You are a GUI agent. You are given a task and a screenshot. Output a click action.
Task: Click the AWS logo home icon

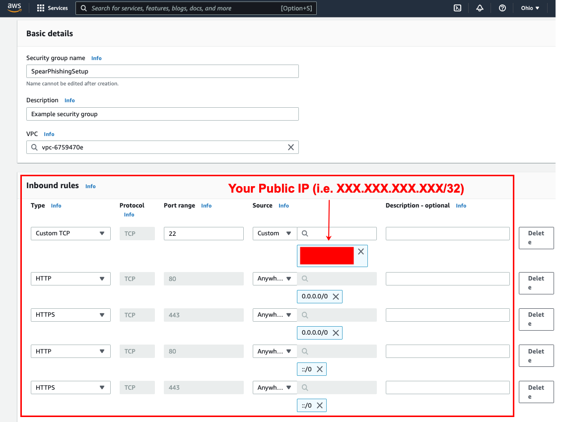pos(14,8)
